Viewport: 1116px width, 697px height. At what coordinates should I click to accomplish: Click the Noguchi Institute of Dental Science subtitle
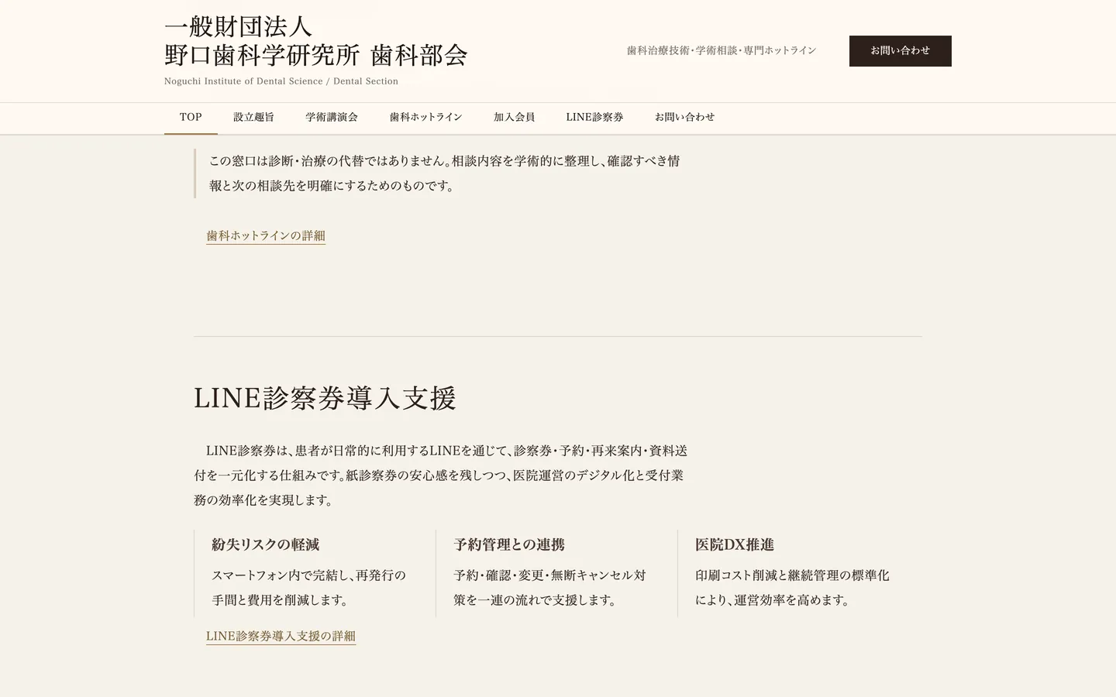tap(281, 81)
